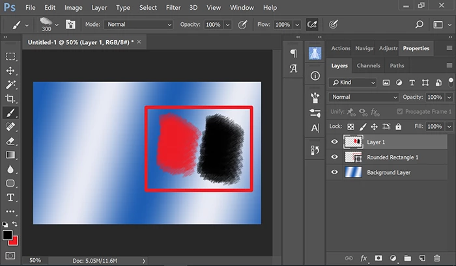Add a layer style fx
The height and width of the screenshot is (266, 456).
tap(363, 258)
